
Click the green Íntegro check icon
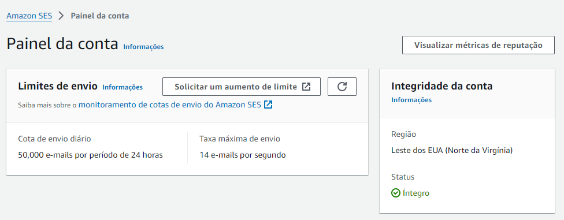396,193
